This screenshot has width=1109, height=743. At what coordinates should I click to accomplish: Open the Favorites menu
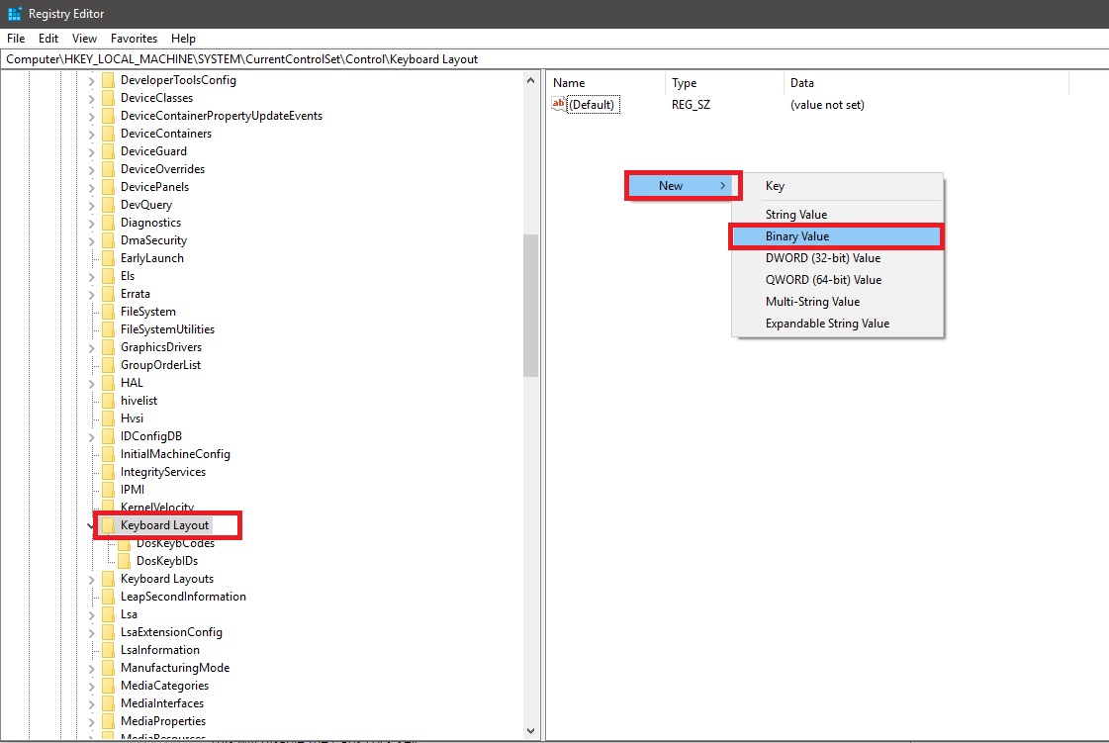coord(134,38)
